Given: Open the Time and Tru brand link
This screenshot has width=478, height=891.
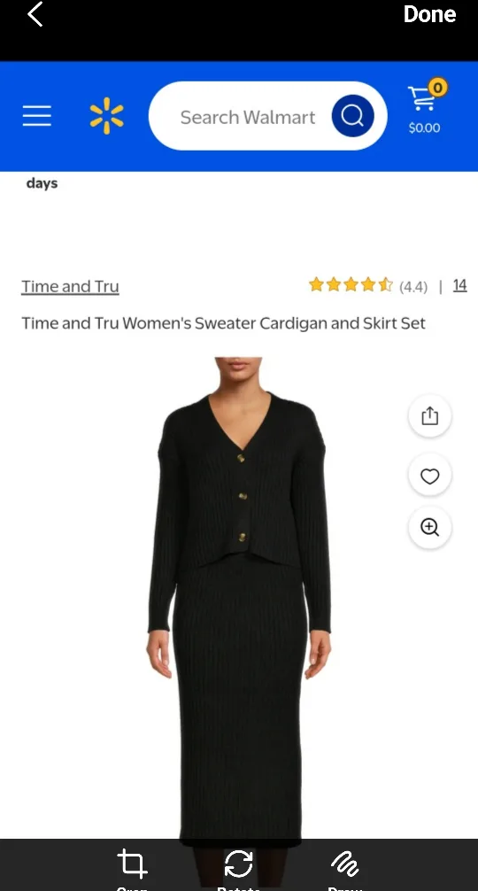Looking at the screenshot, I should (71, 286).
